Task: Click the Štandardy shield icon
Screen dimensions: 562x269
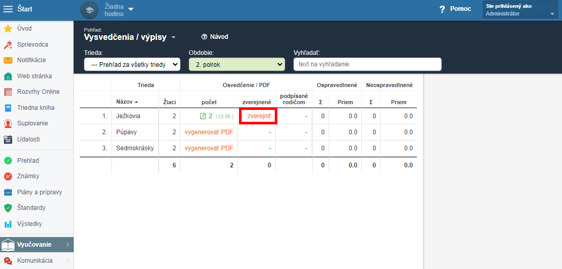Action: click(8, 208)
